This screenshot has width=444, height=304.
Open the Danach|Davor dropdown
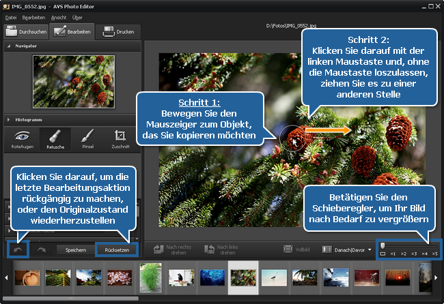point(348,249)
